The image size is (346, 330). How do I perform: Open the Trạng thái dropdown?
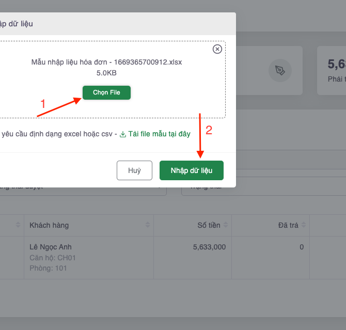[263, 187]
